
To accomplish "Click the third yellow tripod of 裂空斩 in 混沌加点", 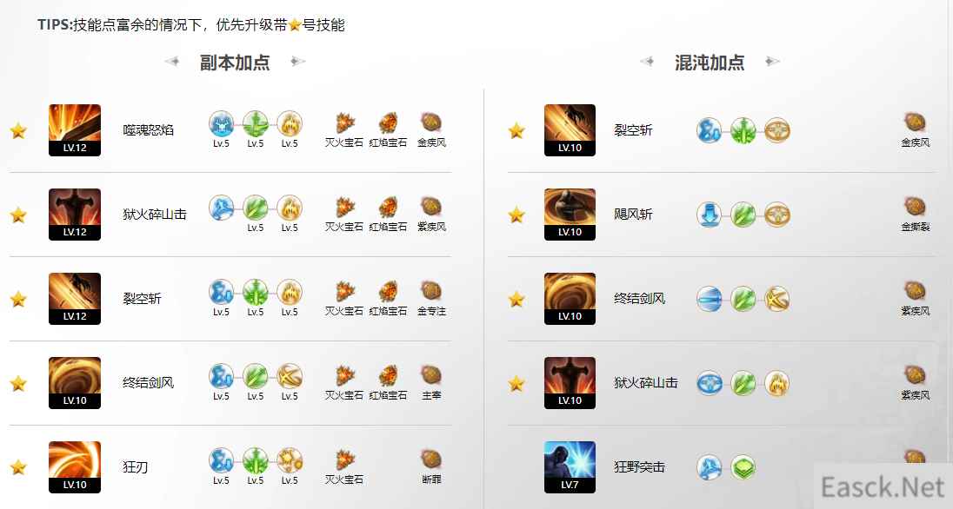I will pyautogui.click(x=776, y=130).
